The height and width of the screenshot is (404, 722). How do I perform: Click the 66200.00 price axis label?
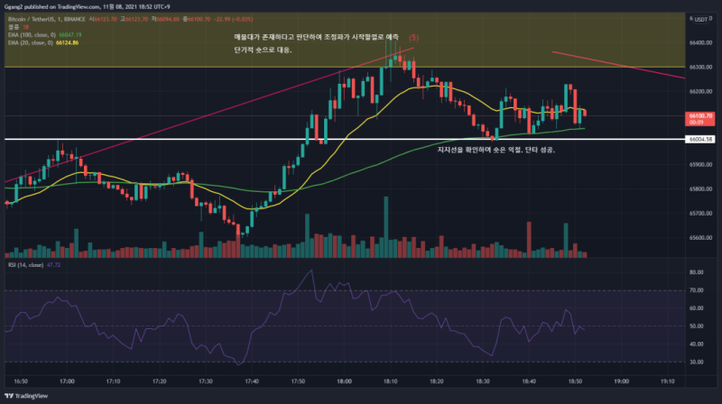pos(700,92)
